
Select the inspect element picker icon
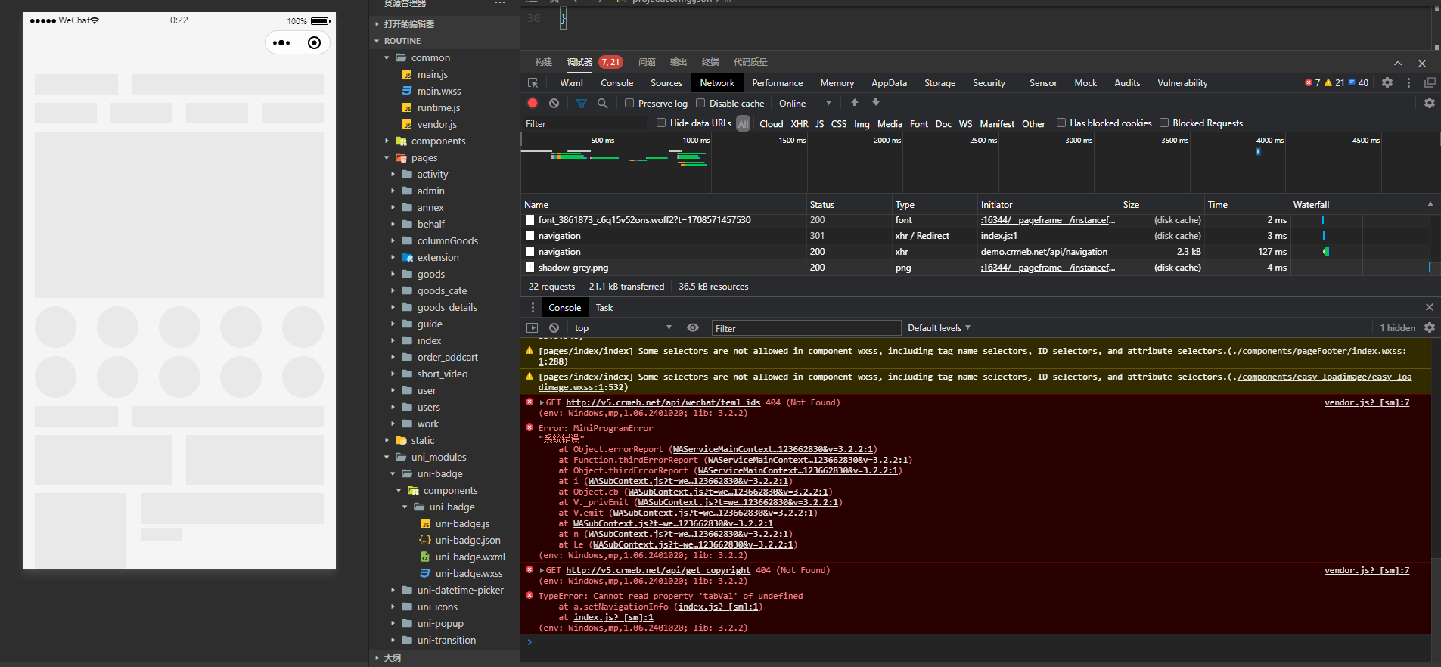[533, 83]
